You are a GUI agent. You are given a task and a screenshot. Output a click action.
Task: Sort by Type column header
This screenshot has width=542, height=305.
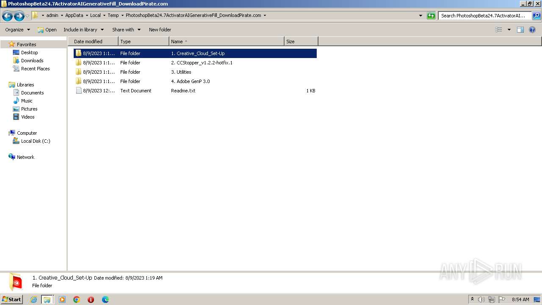point(144,42)
